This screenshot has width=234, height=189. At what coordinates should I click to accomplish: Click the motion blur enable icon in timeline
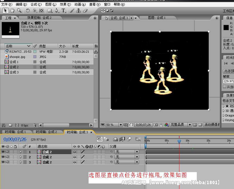129,139
